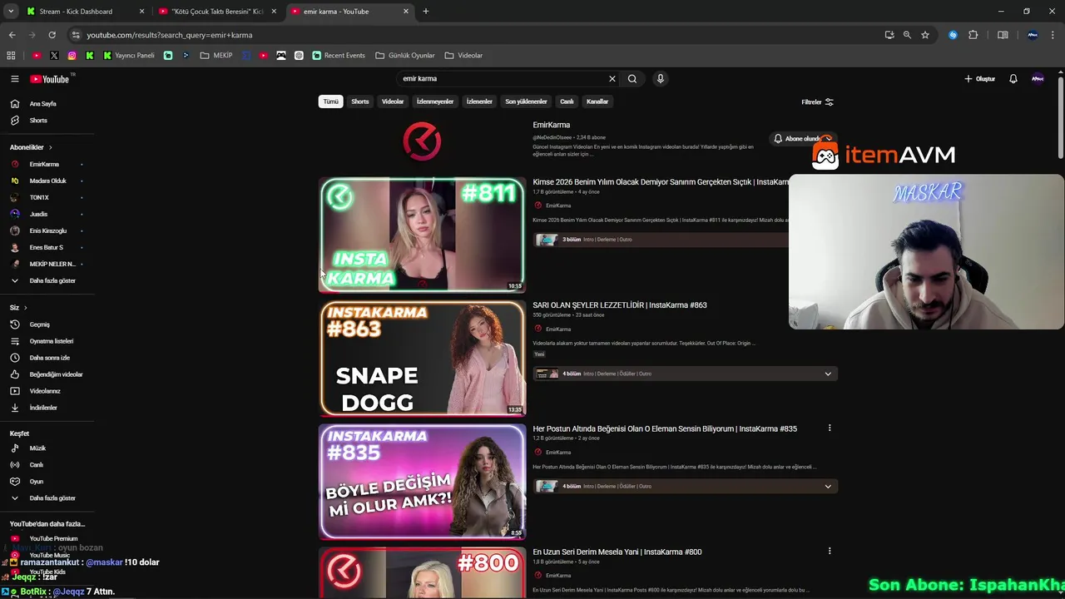
Task: Expand the Abonelikler section header
Action: coord(31,147)
